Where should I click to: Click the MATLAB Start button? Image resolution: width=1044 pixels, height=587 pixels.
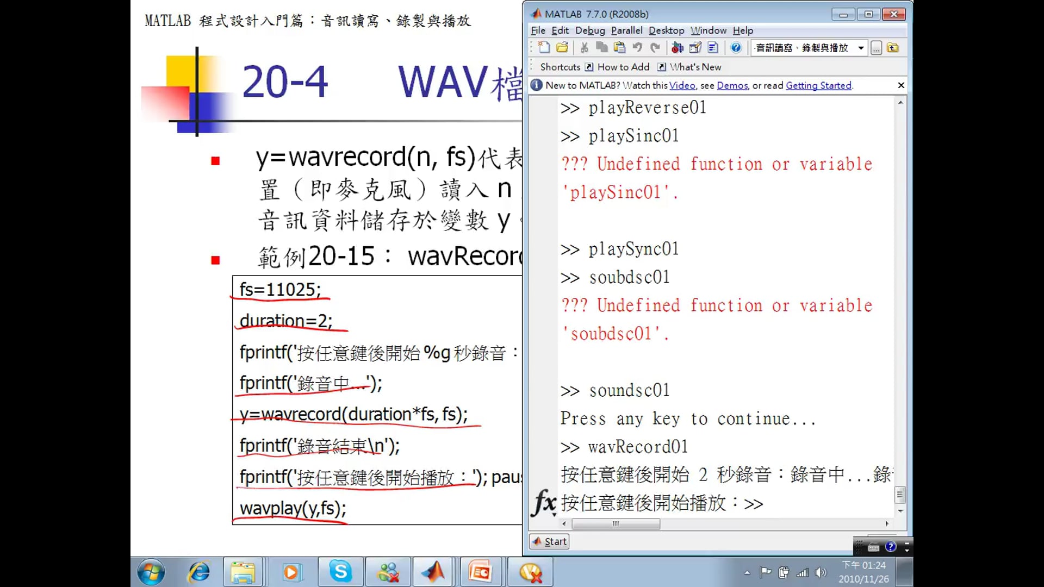tap(550, 541)
